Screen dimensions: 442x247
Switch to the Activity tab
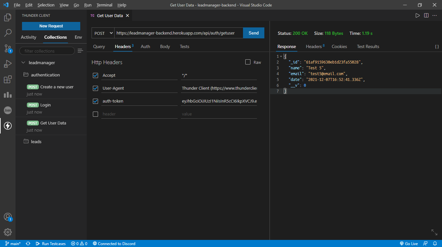coord(28,37)
